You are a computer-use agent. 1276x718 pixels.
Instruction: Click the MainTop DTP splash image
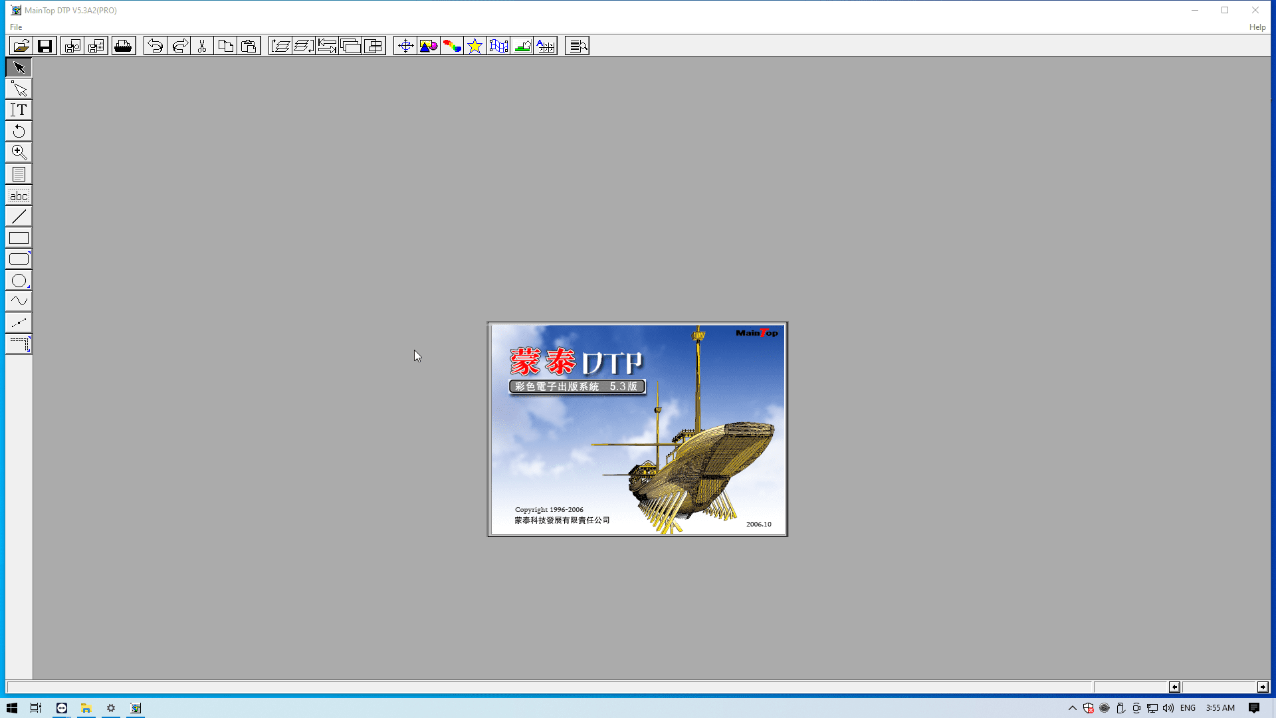point(637,429)
